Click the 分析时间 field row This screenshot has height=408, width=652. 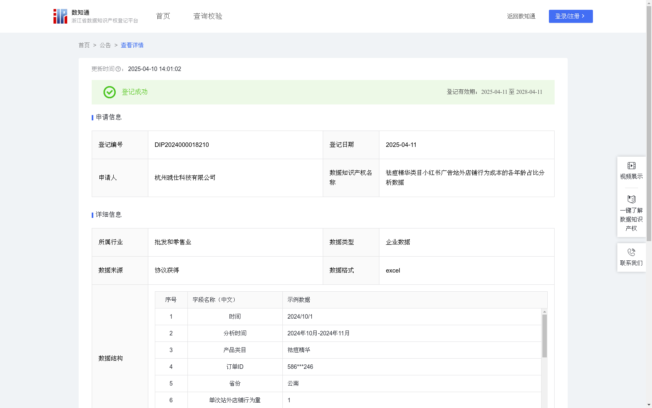[348, 333]
